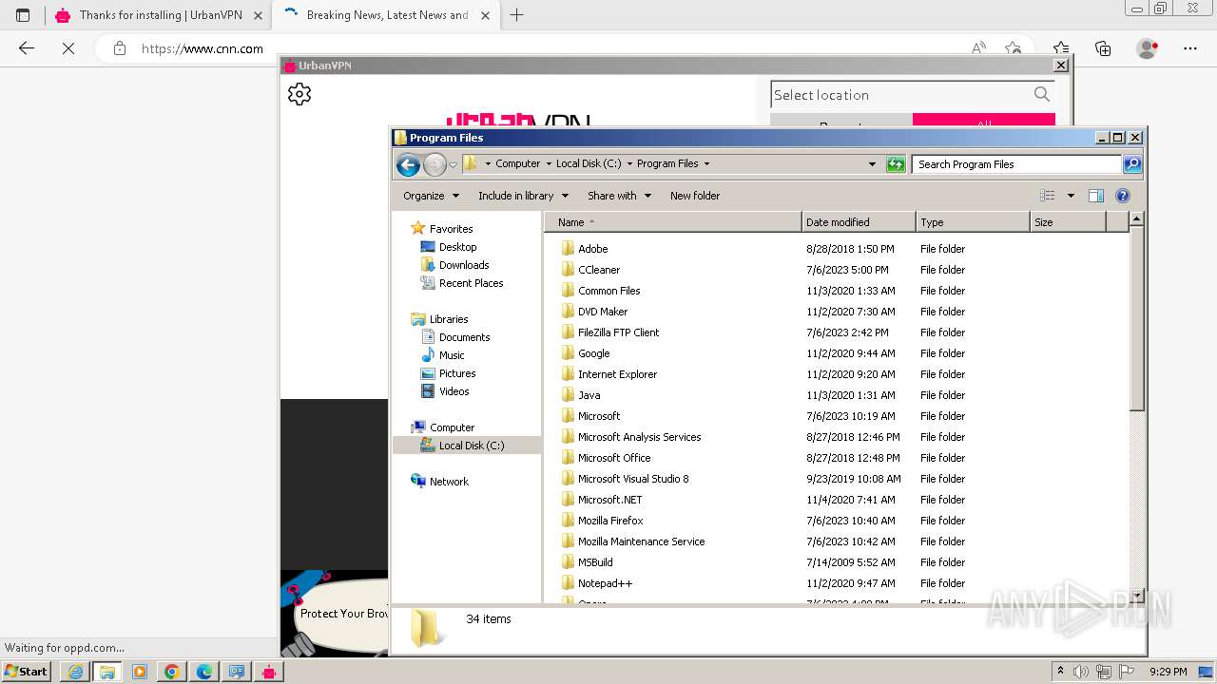Open Documents library in navigation pane
Viewport: 1217px width, 684px height.
464,337
